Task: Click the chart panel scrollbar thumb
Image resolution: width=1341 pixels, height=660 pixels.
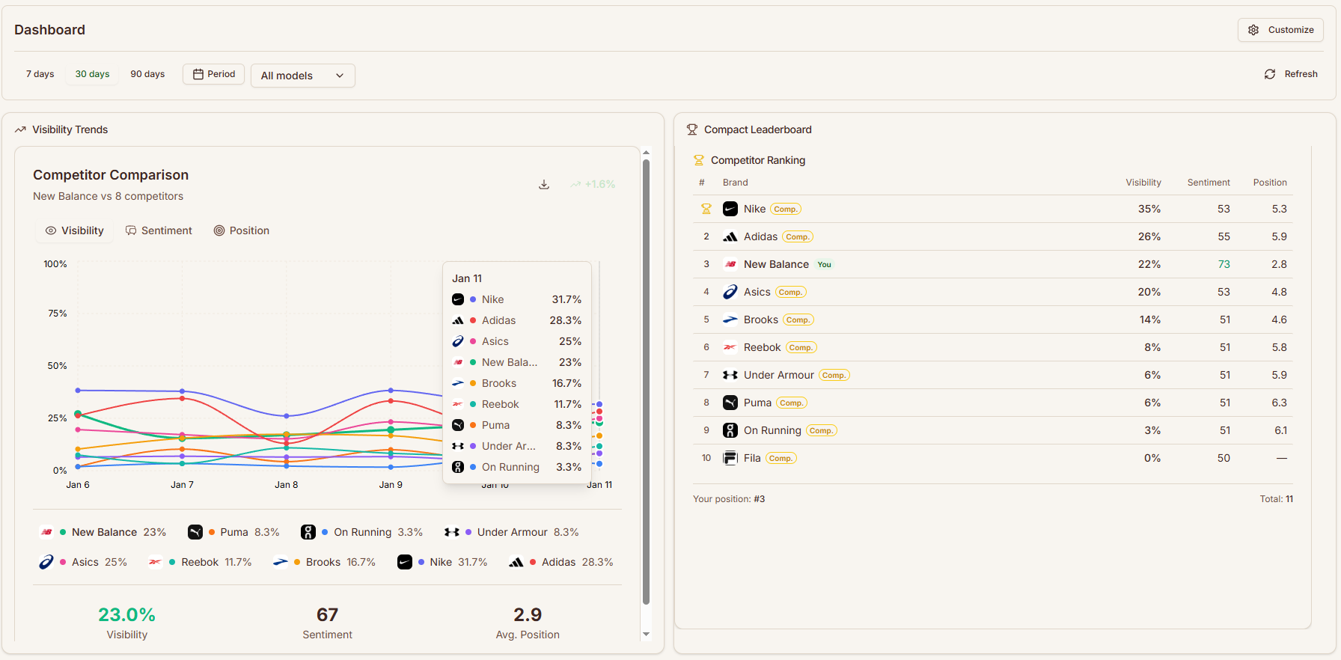Action: tap(646, 382)
